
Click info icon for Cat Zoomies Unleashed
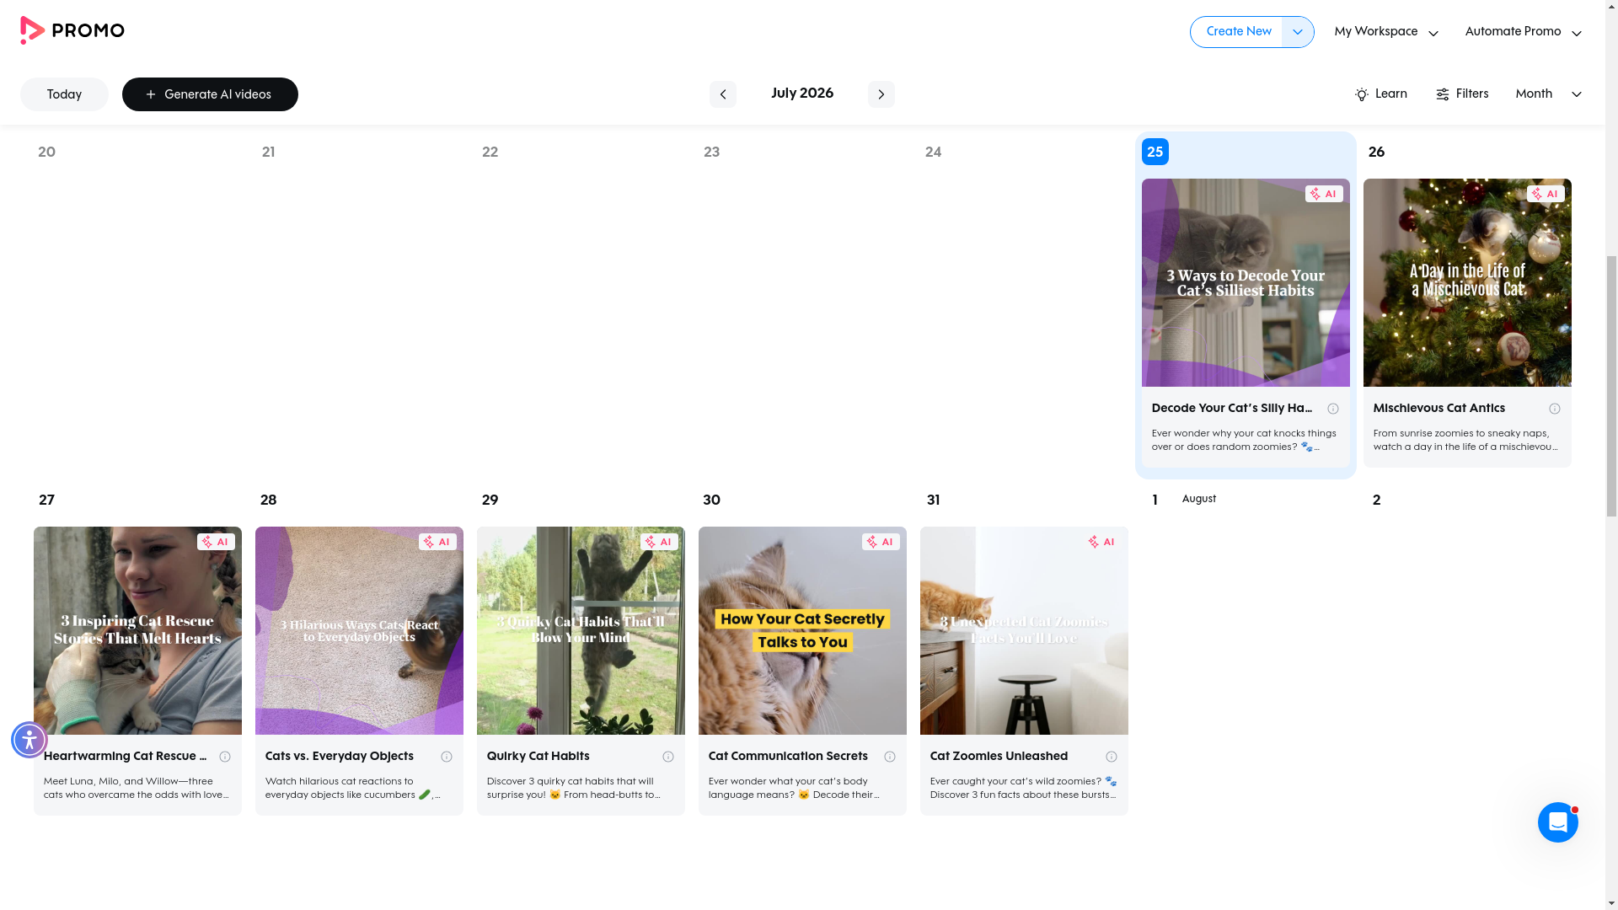1111,757
